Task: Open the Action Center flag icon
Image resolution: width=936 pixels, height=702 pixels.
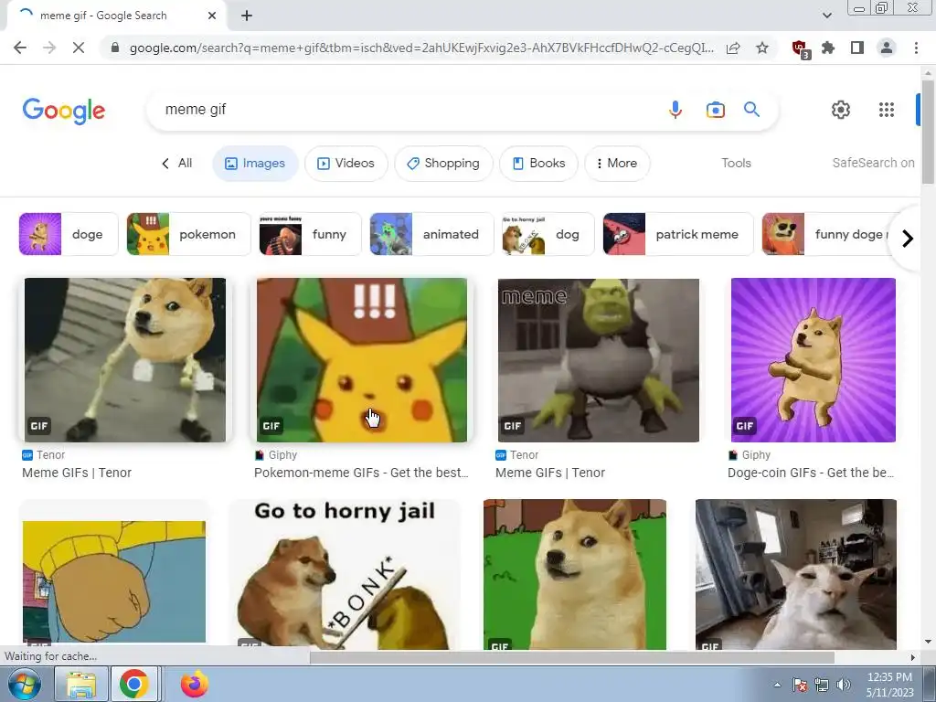Action: click(x=800, y=685)
